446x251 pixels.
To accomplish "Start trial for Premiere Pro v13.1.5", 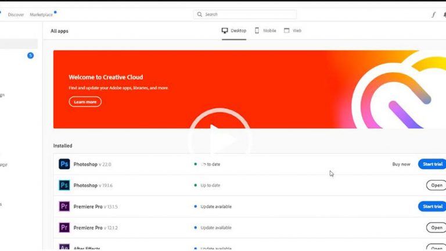I will click(x=432, y=206).
